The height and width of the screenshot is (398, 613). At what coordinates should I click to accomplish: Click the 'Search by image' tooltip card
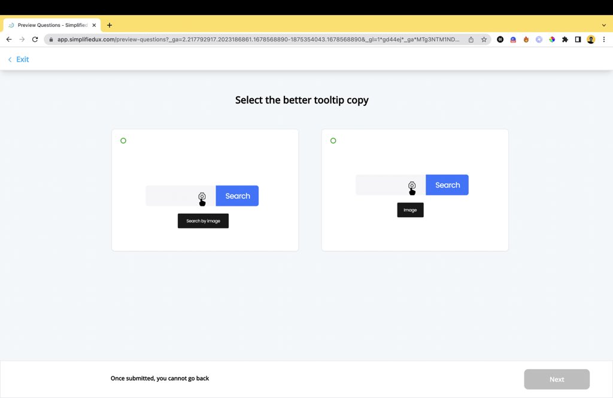tap(205, 190)
